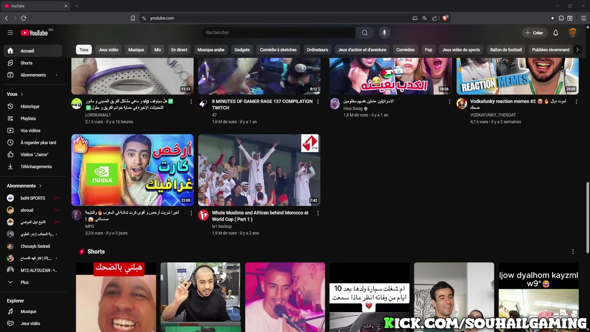
Task: Open Playlists in sidebar
Action: (33, 119)
